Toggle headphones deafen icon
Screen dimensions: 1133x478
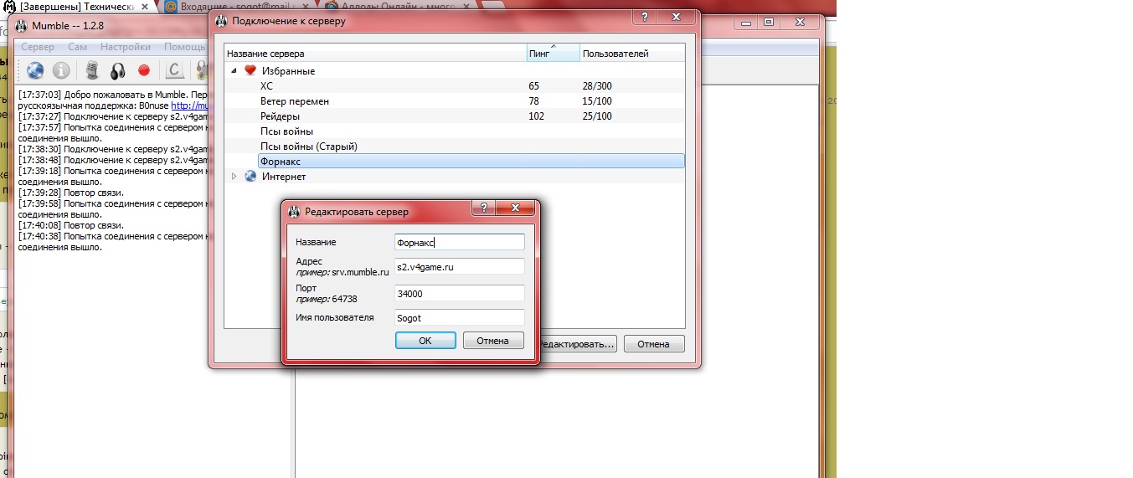point(118,70)
